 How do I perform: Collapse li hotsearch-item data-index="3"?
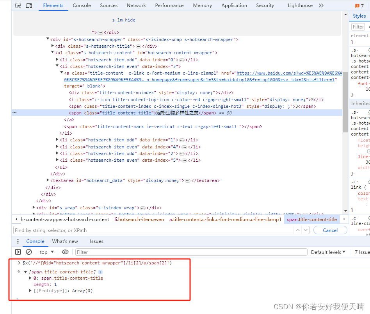pos(57,66)
